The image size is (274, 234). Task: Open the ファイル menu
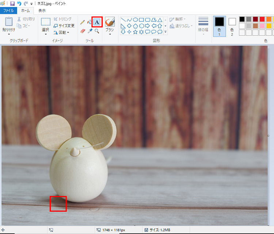[x=8, y=11]
